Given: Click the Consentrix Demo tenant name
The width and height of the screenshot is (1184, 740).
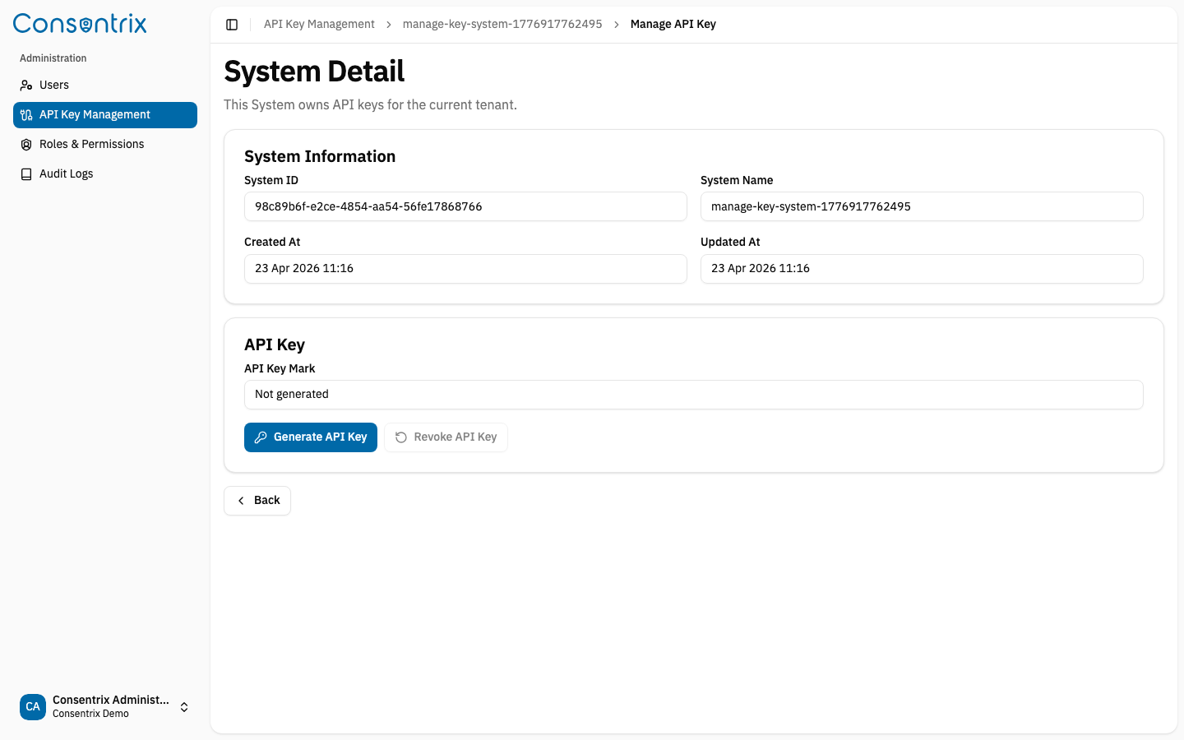Looking at the screenshot, I should pyautogui.click(x=90, y=714).
